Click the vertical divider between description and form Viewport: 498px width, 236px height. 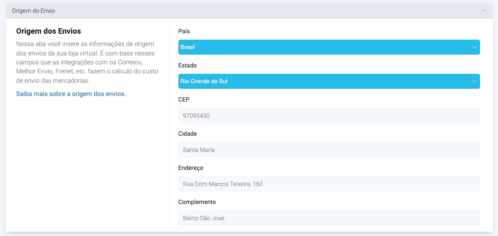170,128
